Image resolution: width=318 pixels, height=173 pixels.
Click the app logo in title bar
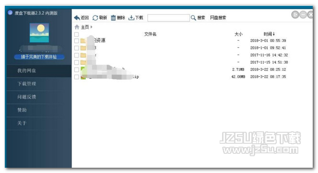[x=10, y=12]
